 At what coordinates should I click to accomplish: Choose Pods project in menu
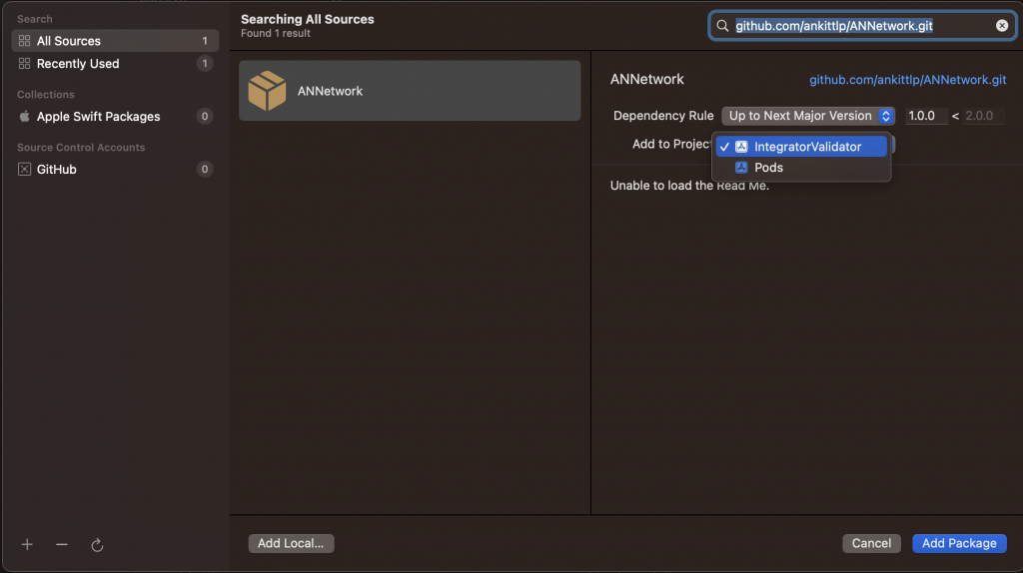click(801, 168)
